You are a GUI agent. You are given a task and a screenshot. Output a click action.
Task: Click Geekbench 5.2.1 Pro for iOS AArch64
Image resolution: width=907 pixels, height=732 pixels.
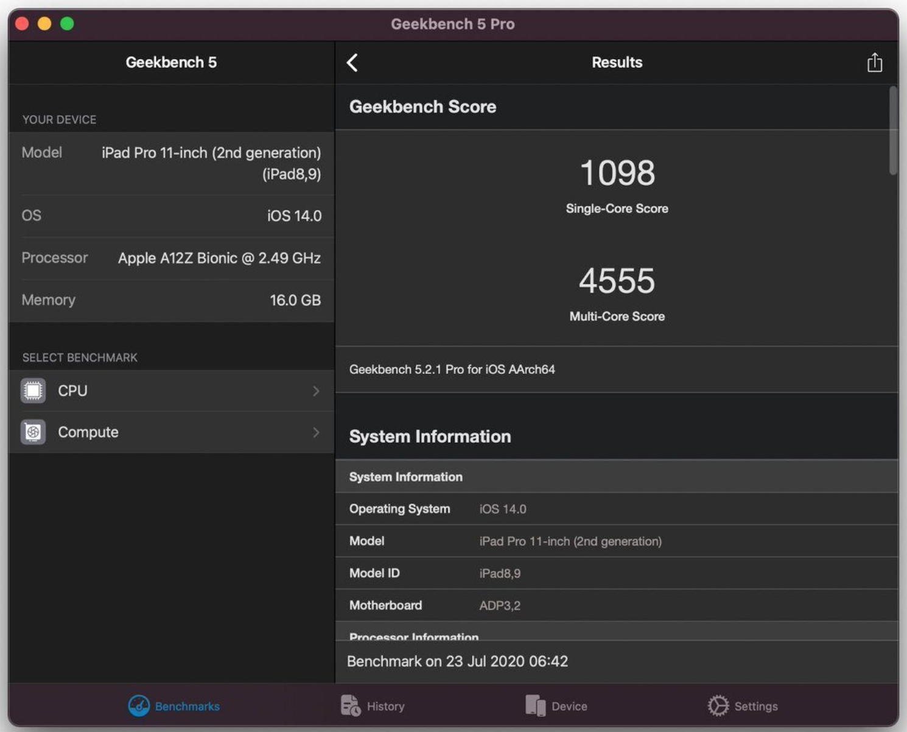[x=452, y=370]
